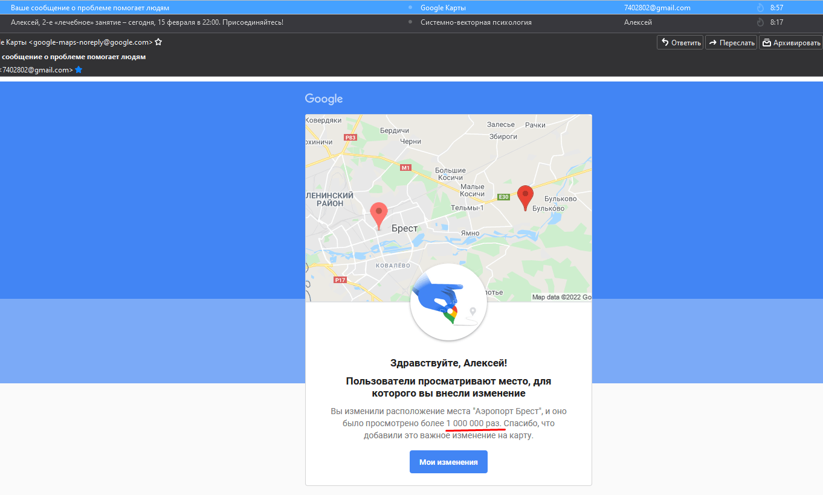
Task: Star the sender google-maps-noreply contact
Action: (158, 42)
